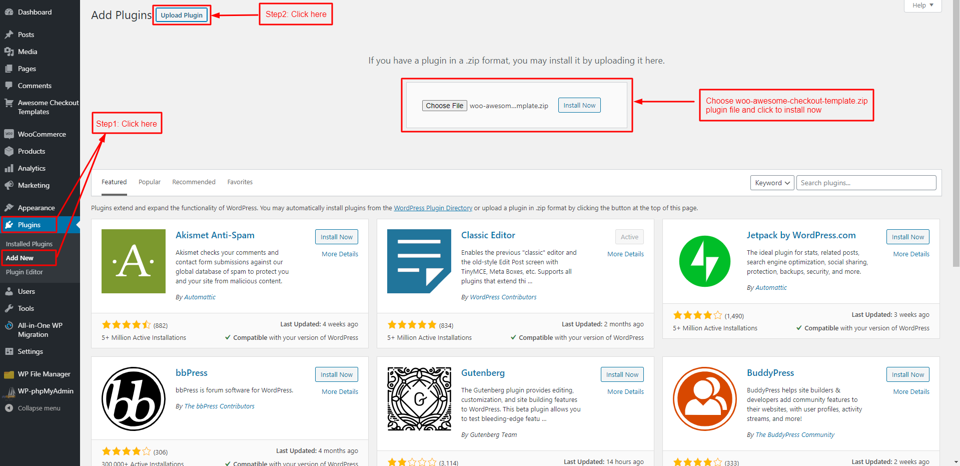The image size is (960, 466).
Task: Open the Akismet Anti-Spam plugin logo
Action: coord(134,261)
